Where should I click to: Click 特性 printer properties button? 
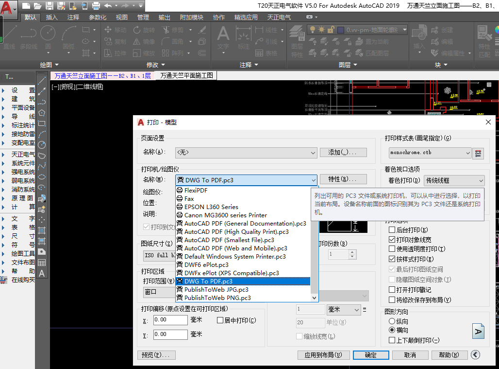pos(343,179)
